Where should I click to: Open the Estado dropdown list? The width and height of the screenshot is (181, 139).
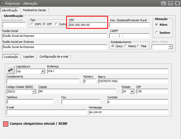(x=132, y=91)
